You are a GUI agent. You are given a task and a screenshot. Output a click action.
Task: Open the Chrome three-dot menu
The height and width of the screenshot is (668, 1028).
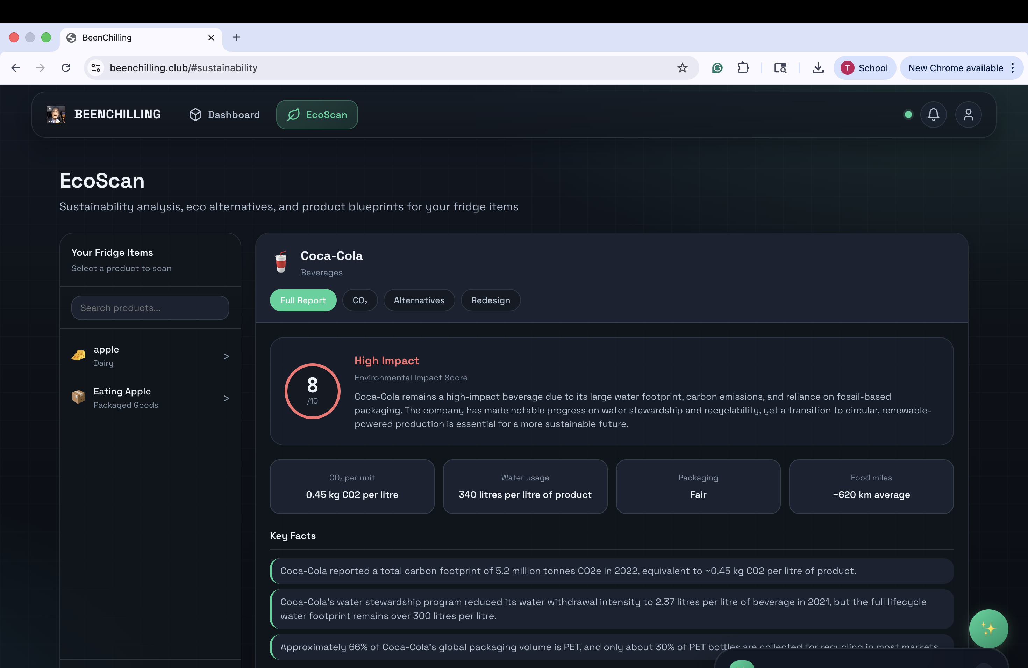point(1012,68)
